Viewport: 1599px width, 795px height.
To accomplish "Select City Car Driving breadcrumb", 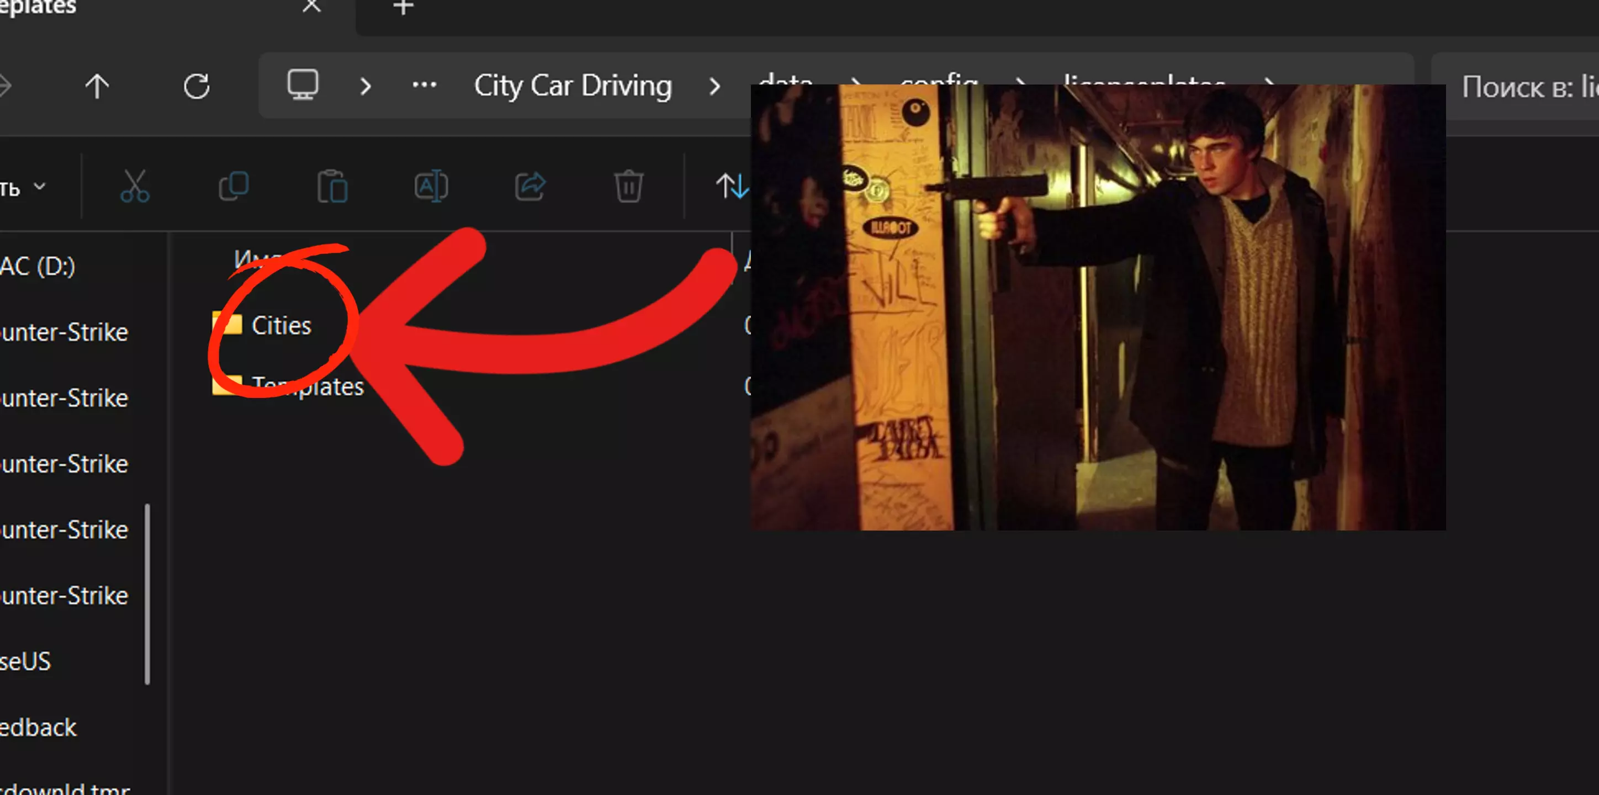I will click(x=573, y=86).
